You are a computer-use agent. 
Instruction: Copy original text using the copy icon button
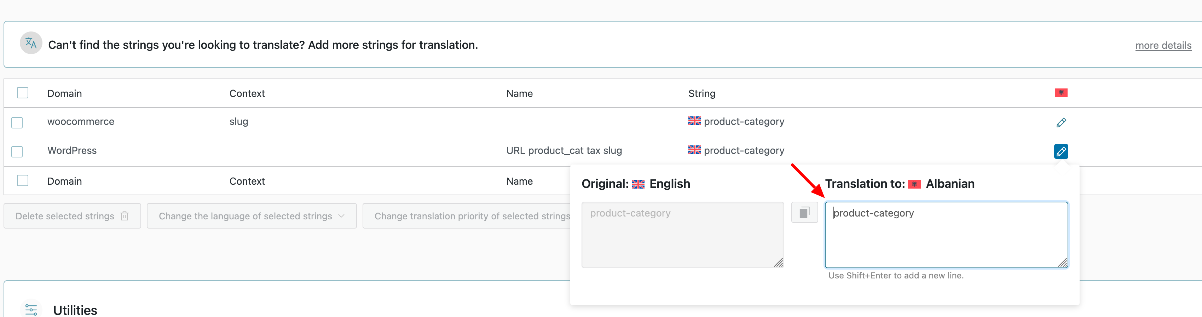pos(804,213)
